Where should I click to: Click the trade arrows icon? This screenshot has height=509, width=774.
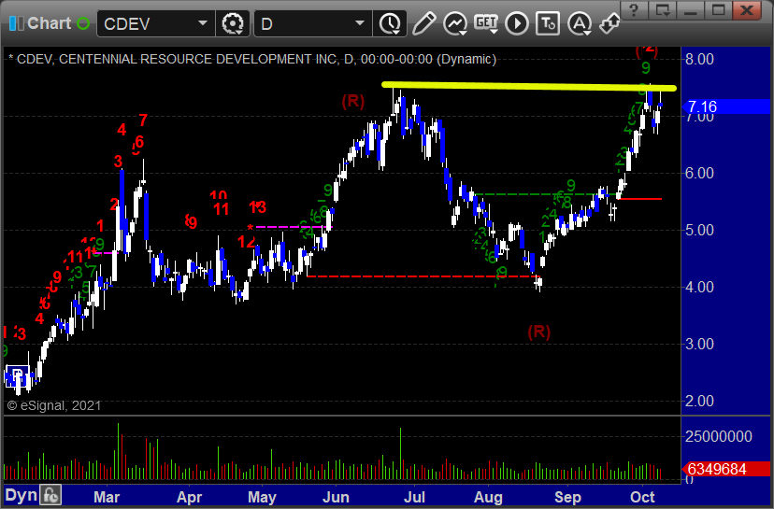(x=609, y=23)
